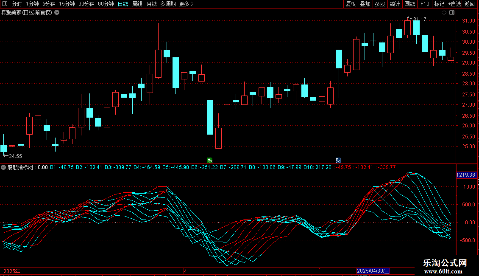Select the 1分钟 period tab
The height and width of the screenshot is (276, 479).
32,4
